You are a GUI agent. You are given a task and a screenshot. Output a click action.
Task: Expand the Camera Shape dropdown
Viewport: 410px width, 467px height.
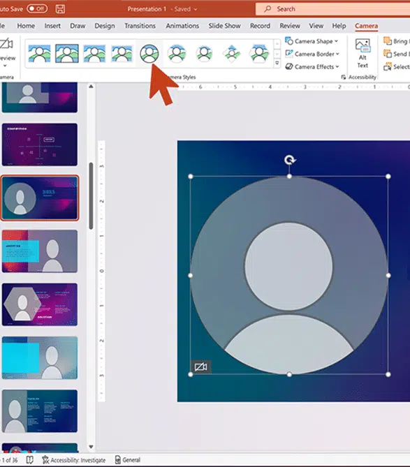click(x=312, y=41)
